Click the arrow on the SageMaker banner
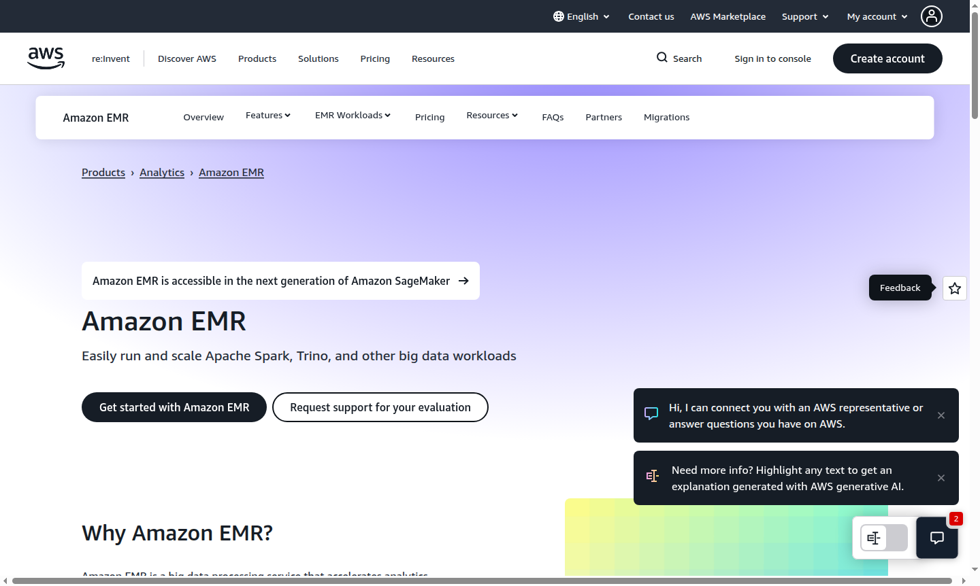The width and height of the screenshot is (980, 586). (x=463, y=281)
